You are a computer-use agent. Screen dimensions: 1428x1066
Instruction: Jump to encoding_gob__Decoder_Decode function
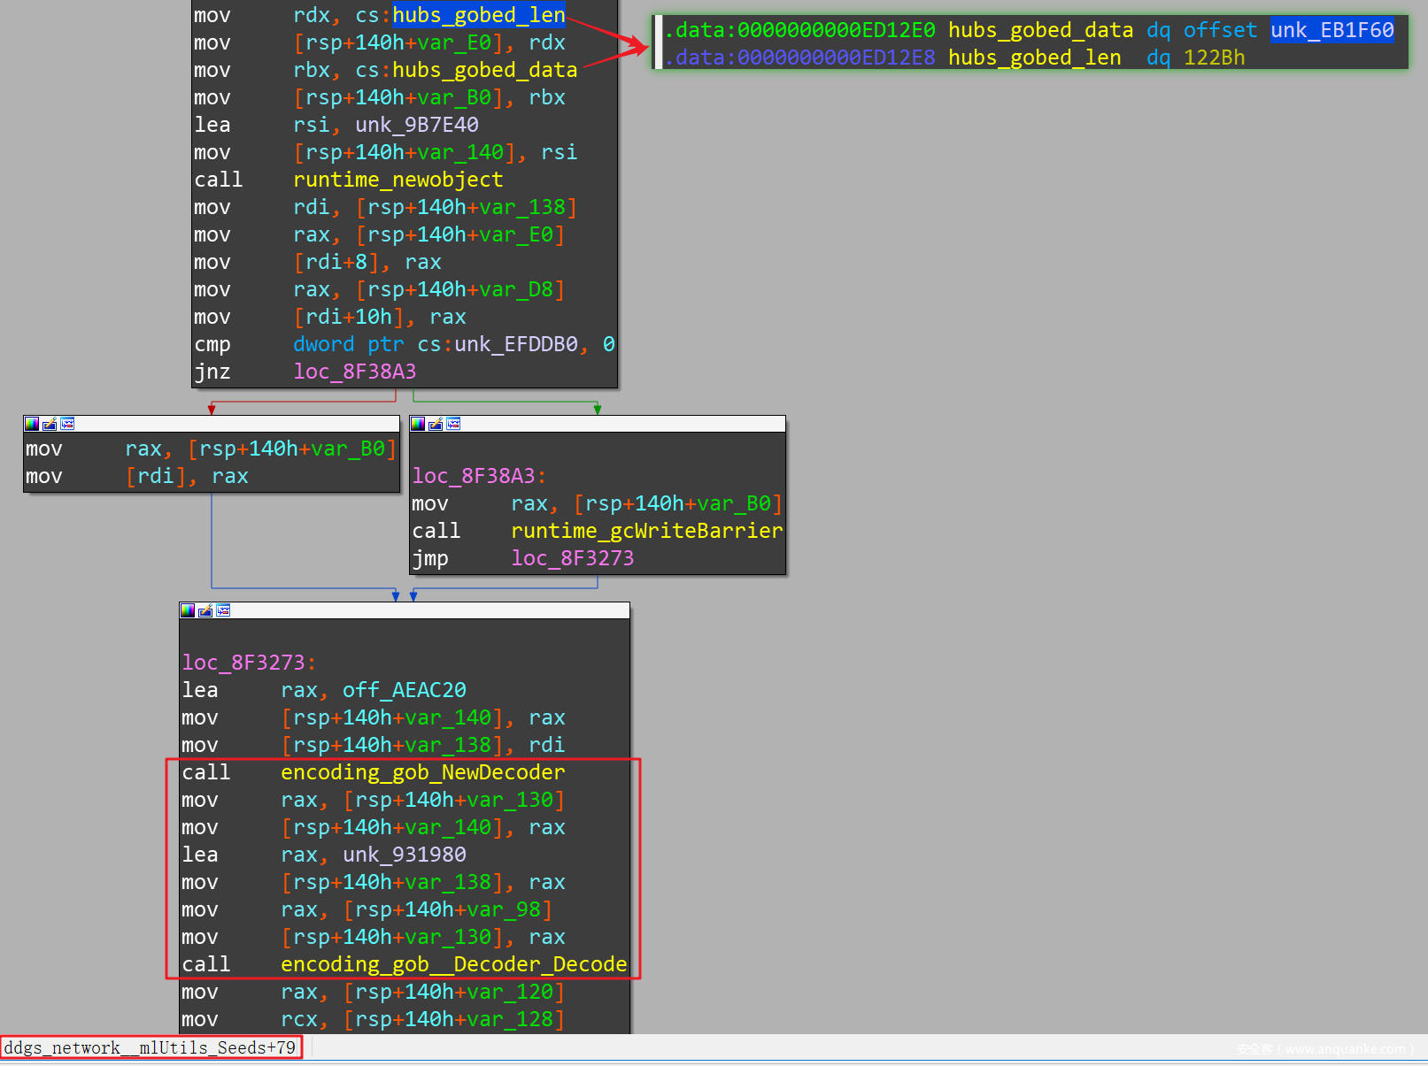tap(453, 964)
